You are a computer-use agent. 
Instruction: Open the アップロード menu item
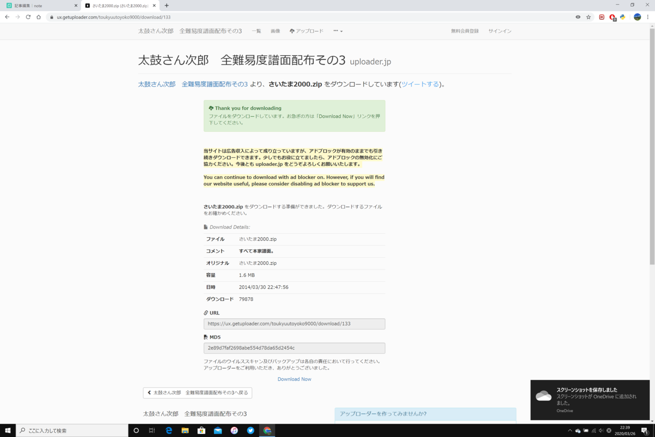tap(307, 31)
